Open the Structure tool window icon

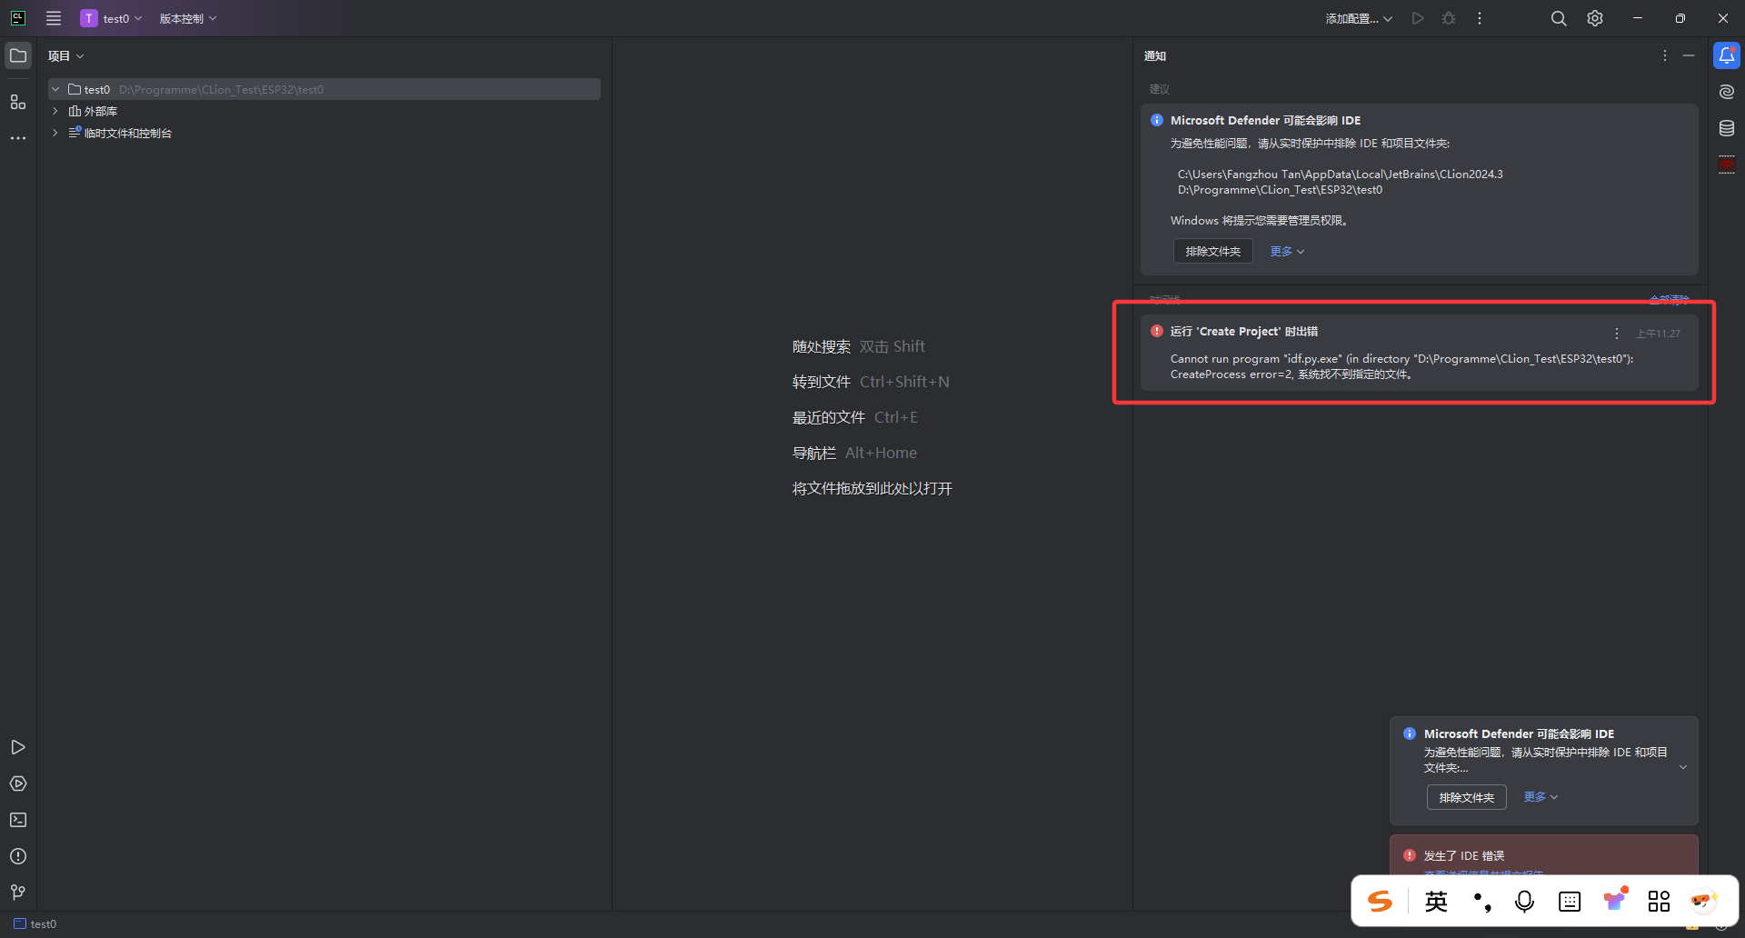point(18,102)
